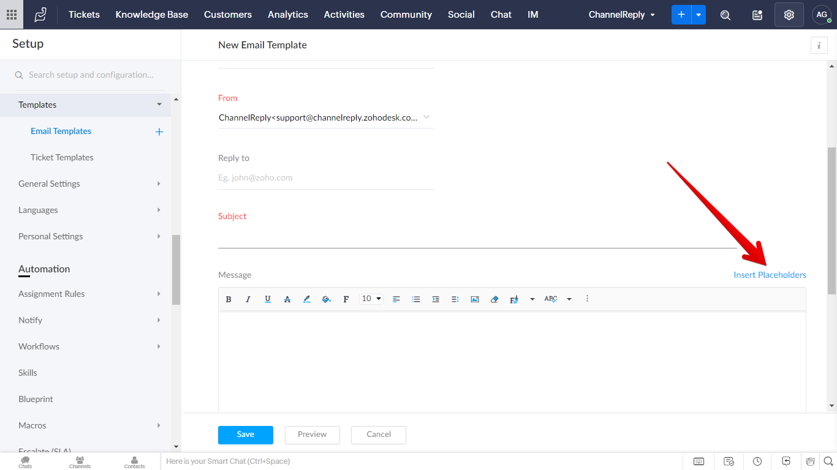The height and width of the screenshot is (470, 837).
Task: Open the text alignment icon
Action: (x=396, y=299)
